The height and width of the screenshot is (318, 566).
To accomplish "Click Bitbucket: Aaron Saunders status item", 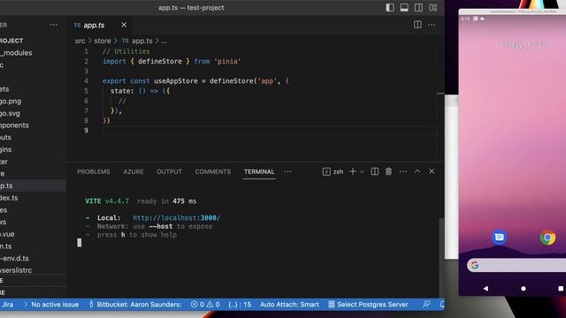I will tap(135, 305).
